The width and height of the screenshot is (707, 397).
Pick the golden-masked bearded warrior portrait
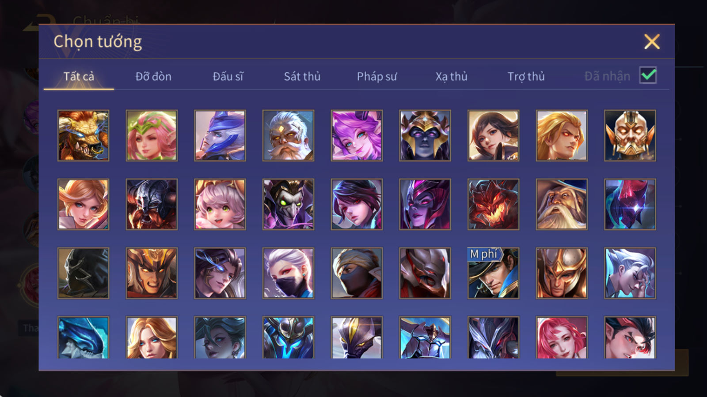click(630, 135)
